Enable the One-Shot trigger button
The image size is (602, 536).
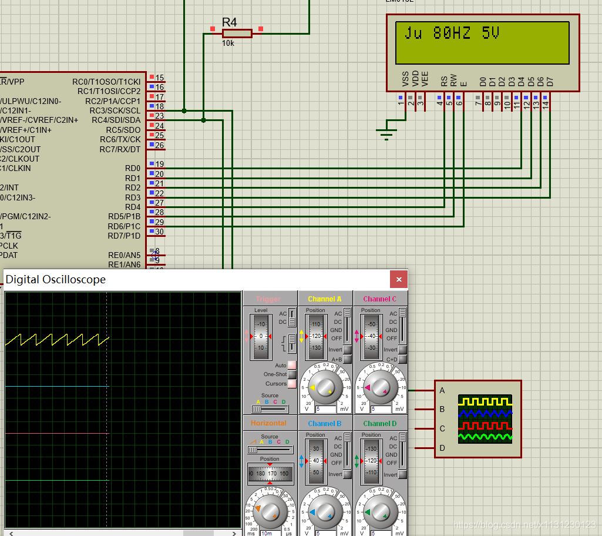[292, 374]
